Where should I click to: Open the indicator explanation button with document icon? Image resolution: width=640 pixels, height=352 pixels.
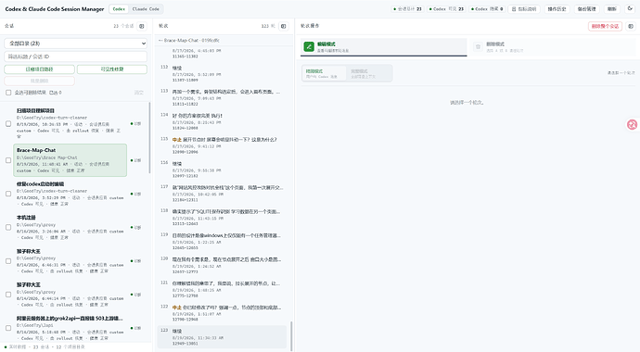pyautogui.click(x=524, y=9)
